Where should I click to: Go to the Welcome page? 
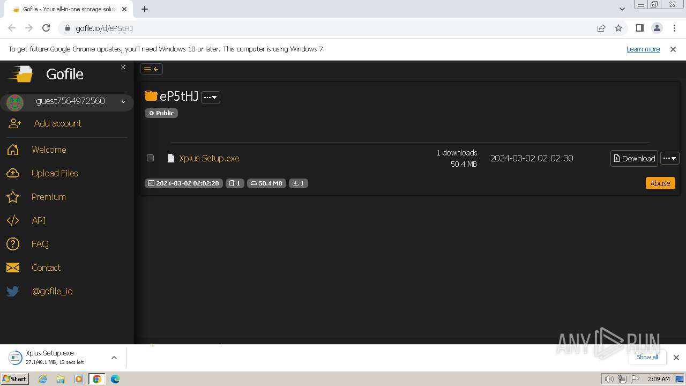click(49, 150)
